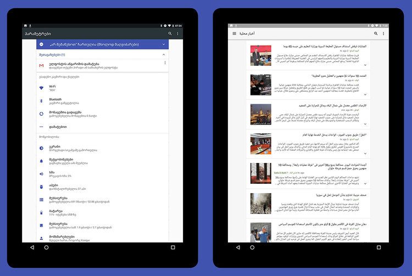This screenshot has height=276, width=412.
Task: Open the Bluetooth settings entry
Action: coord(103,101)
